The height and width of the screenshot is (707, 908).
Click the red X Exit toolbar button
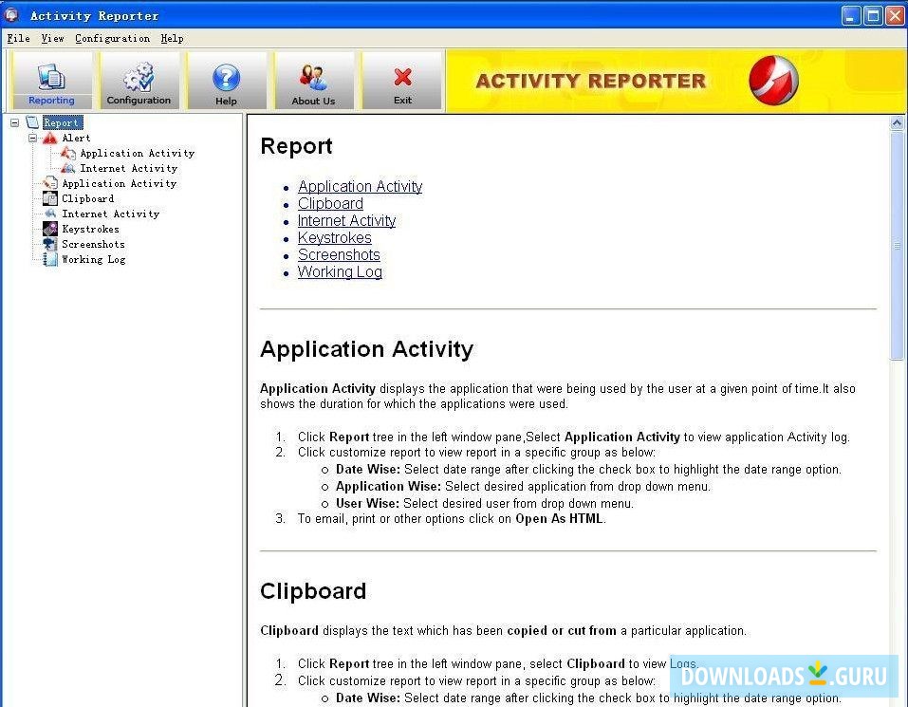point(402,81)
